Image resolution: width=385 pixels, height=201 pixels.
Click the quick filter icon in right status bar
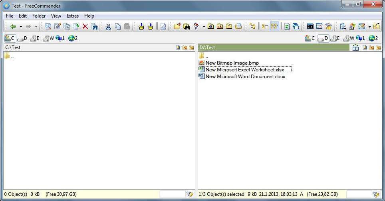[x=376, y=194]
